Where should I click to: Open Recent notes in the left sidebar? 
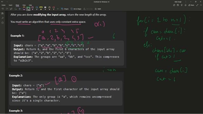click(x=3, y=22)
